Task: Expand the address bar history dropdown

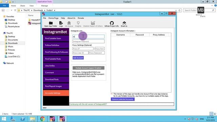Action: point(176,11)
